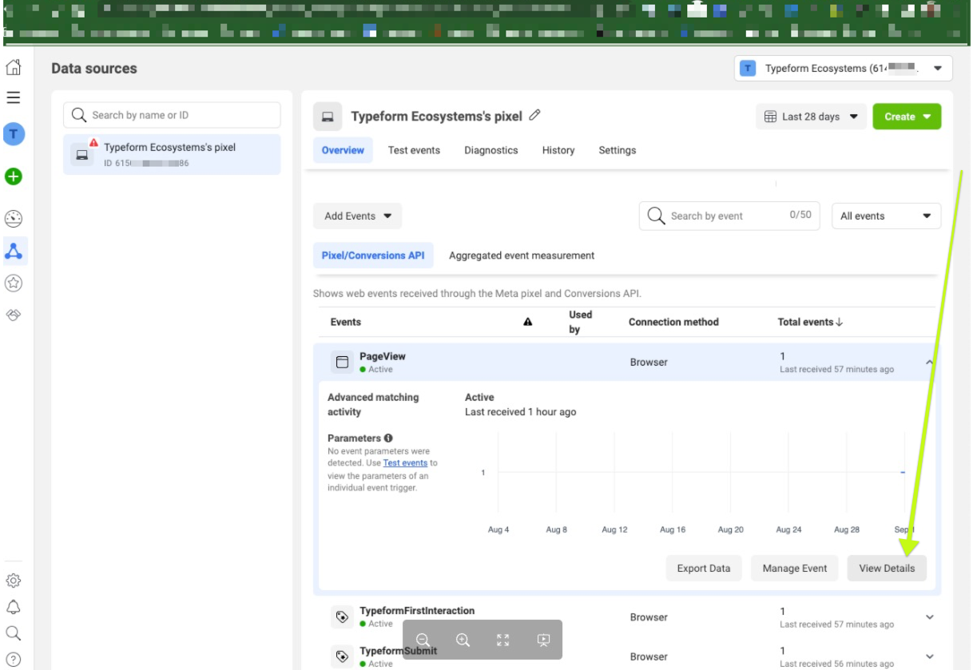
Task: Click the PageView event browser icon
Action: [342, 363]
